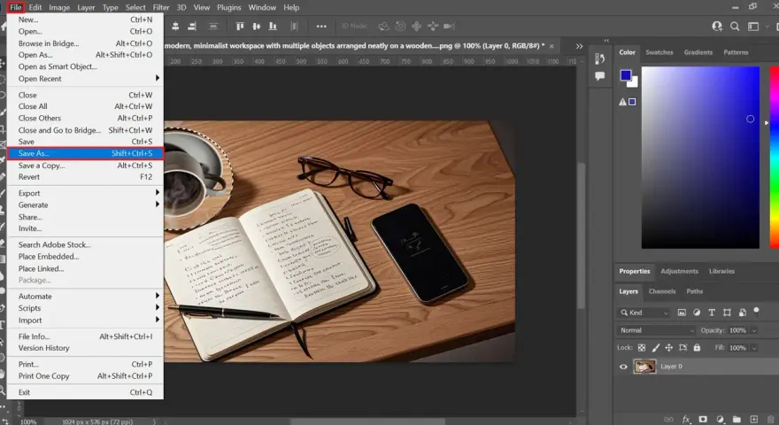Viewport: 779px width, 425px height.
Task: Choose Browse in Bridge... menu item
Action: click(x=86, y=43)
